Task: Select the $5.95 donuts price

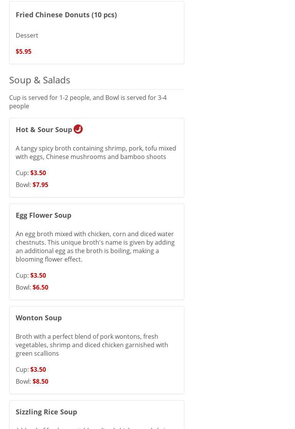Action: coord(23,51)
